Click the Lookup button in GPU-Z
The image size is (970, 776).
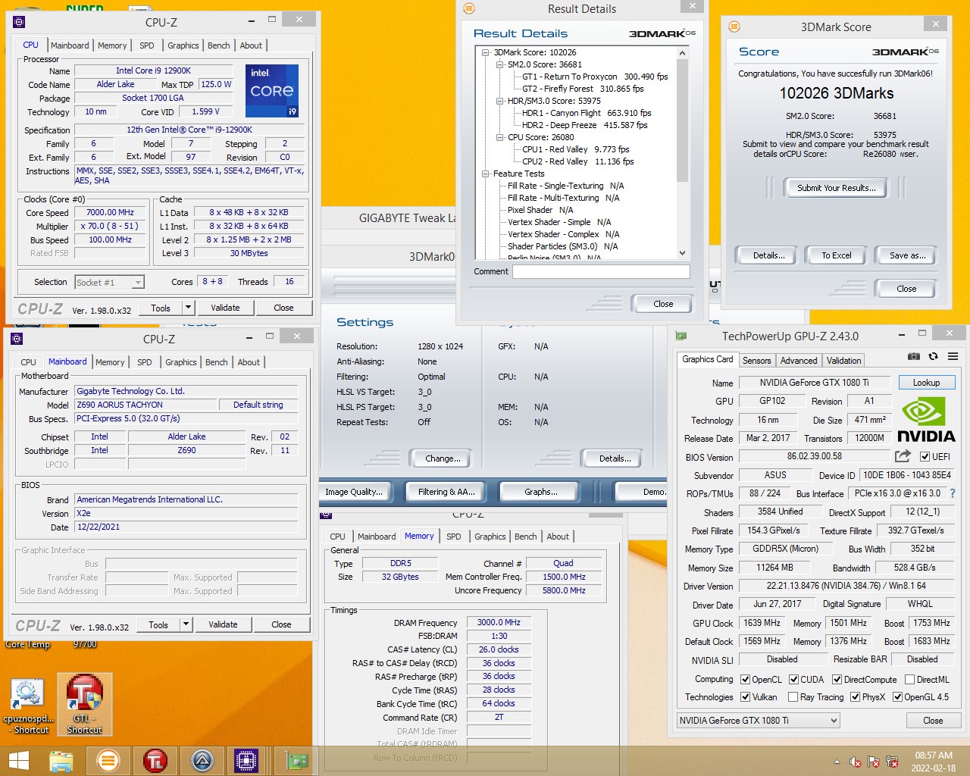[x=926, y=383]
